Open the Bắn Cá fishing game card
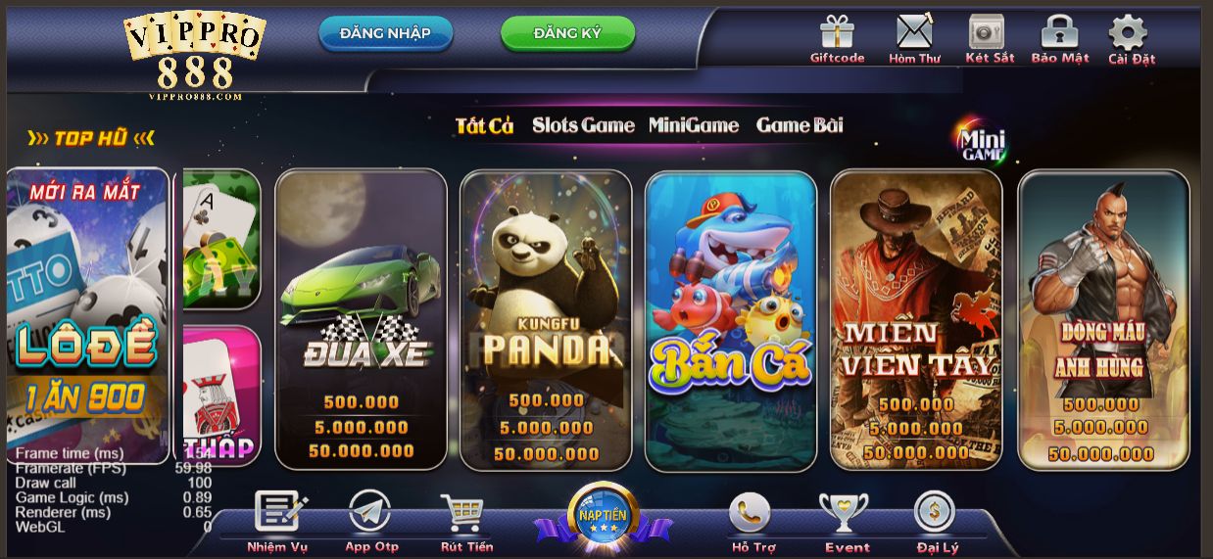This screenshot has height=559, width=1213. [x=731, y=320]
